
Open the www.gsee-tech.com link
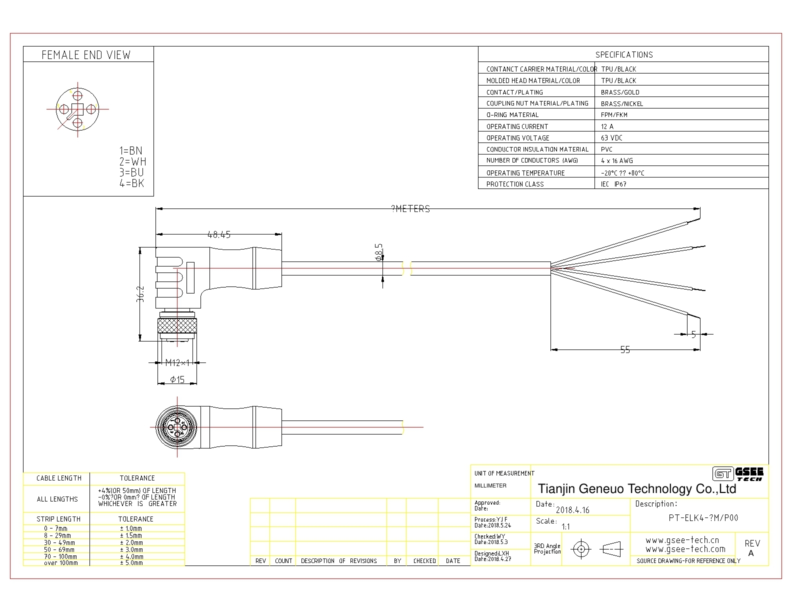pos(685,549)
